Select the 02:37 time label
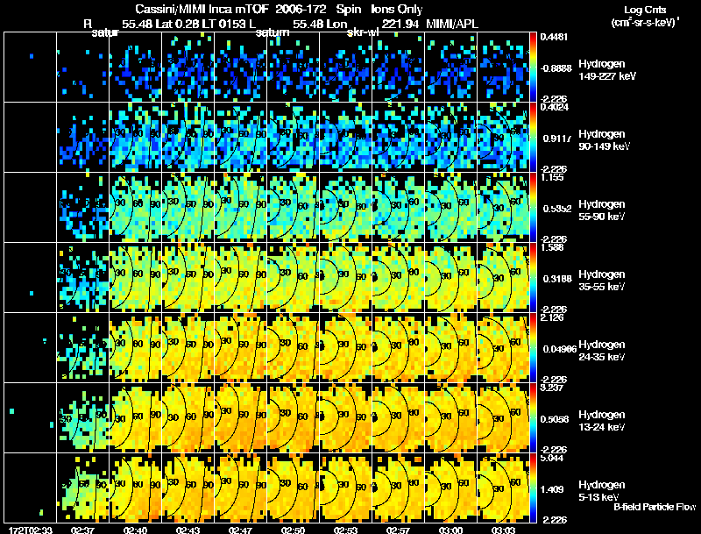Viewport: 701px width, 534px height. [x=82, y=530]
